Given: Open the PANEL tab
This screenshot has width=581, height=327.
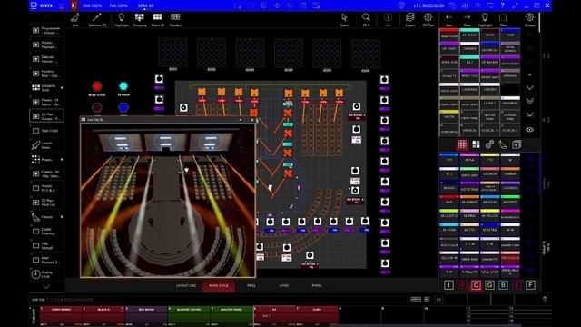Looking at the screenshot, I should [317, 286].
